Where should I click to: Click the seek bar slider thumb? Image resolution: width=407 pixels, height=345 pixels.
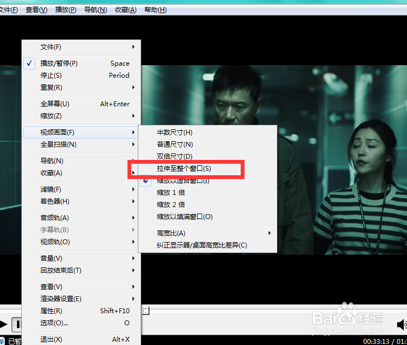(146, 311)
